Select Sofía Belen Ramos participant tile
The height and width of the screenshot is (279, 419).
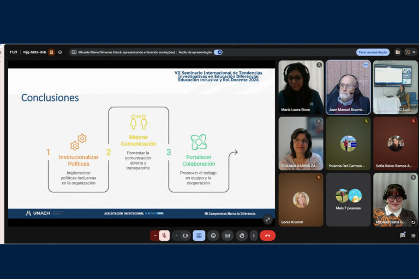396,143
